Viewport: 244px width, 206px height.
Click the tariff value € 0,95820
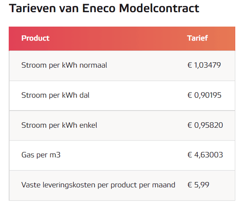pyautogui.click(x=205, y=125)
